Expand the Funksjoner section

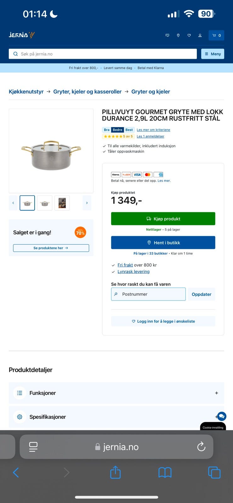tap(116, 393)
